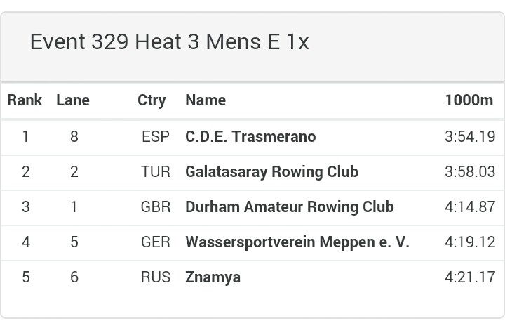Click the Event 329 Heat 3 title
The width and height of the screenshot is (505, 328).
pos(170,42)
